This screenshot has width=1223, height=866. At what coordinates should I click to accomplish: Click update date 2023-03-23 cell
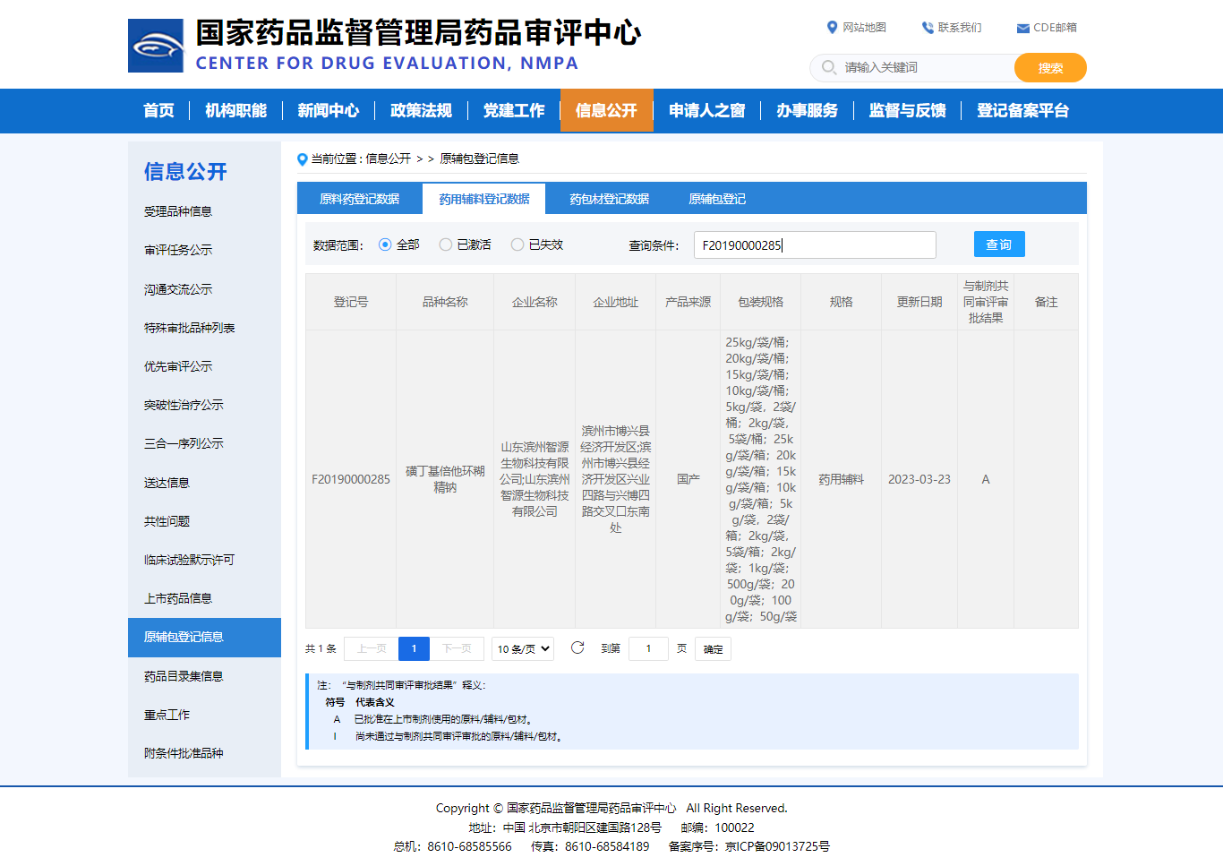pos(919,479)
